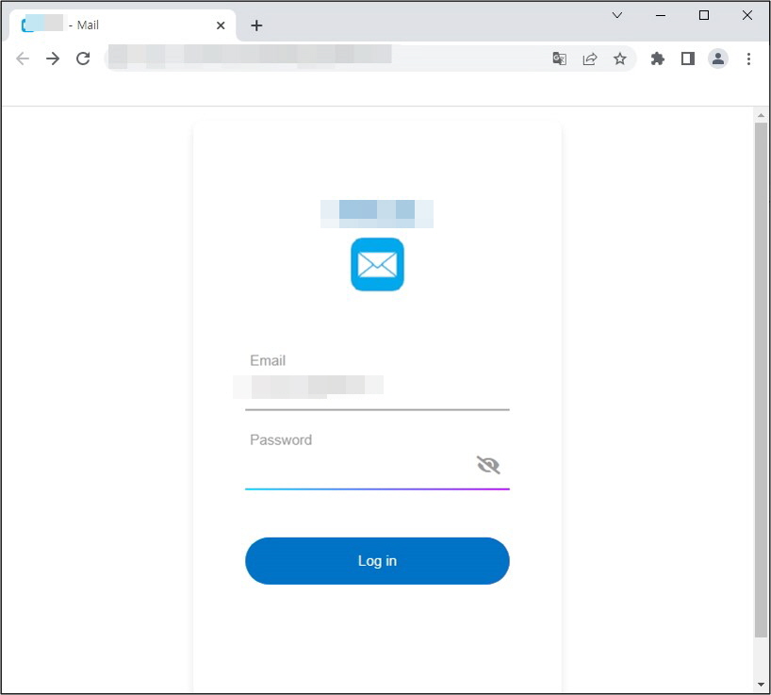Click the translate page icon
This screenshot has width=771, height=695.
[560, 59]
